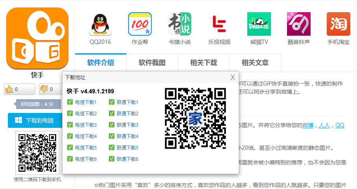357x189 pixels.
Task: Open the 熊猫TV app icon
Action: click(x=259, y=24)
